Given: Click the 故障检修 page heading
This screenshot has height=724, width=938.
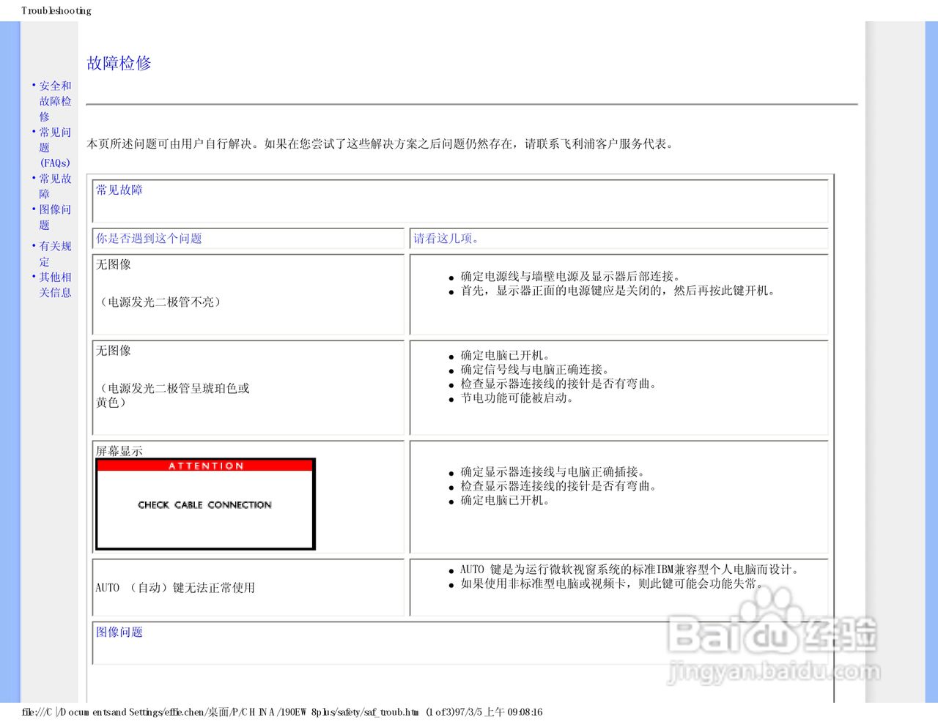Looking at the screenshot, I should pos(119,63).
